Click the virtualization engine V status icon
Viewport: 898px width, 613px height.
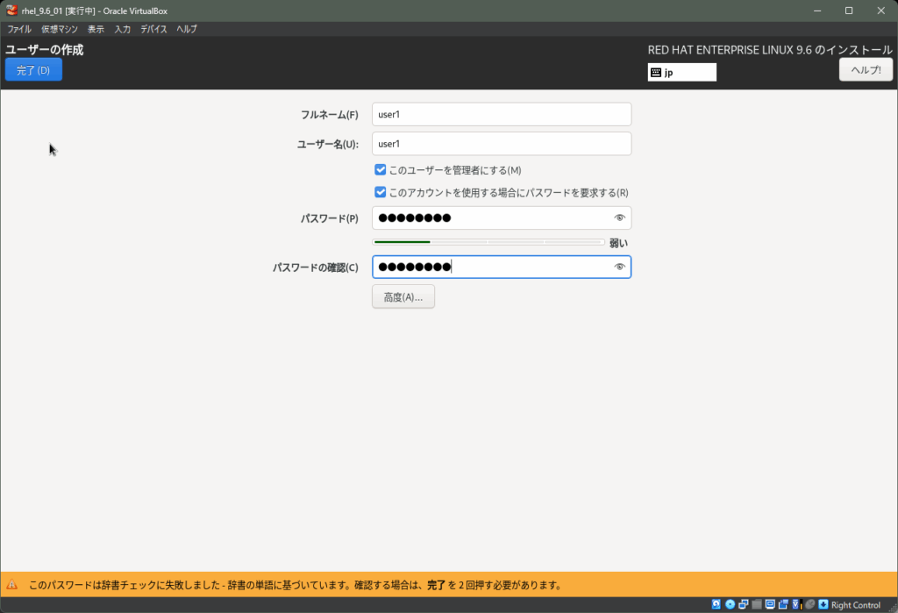pos(796,604)
